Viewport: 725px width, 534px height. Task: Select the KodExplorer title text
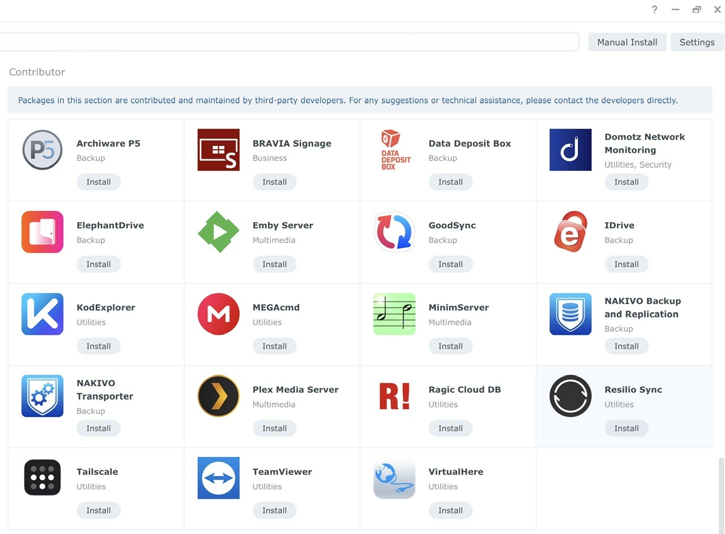(x=106, y=307)
